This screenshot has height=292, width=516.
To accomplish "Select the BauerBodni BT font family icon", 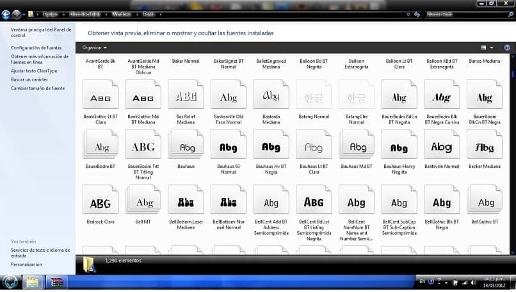I will pos(101,144).
